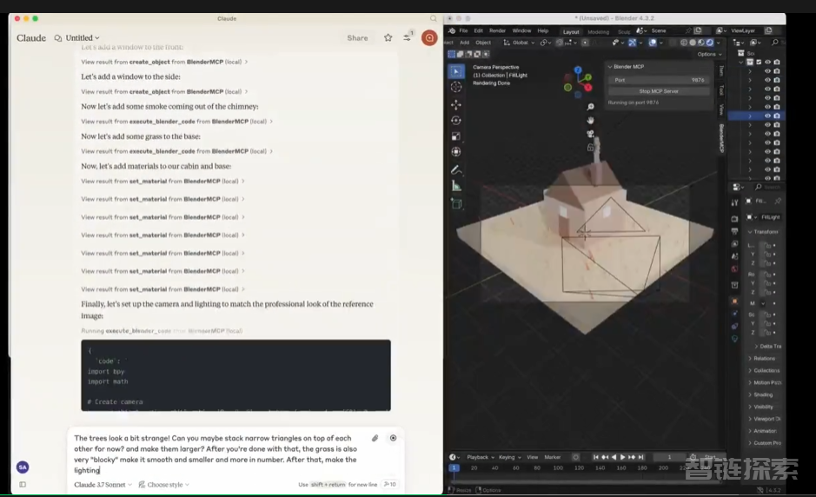Open the Tool properties tab icon
Screen dimensions: 816x497
734,202
